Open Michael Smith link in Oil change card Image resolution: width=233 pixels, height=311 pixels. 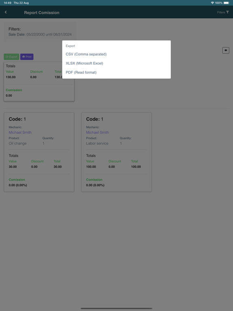20,132
